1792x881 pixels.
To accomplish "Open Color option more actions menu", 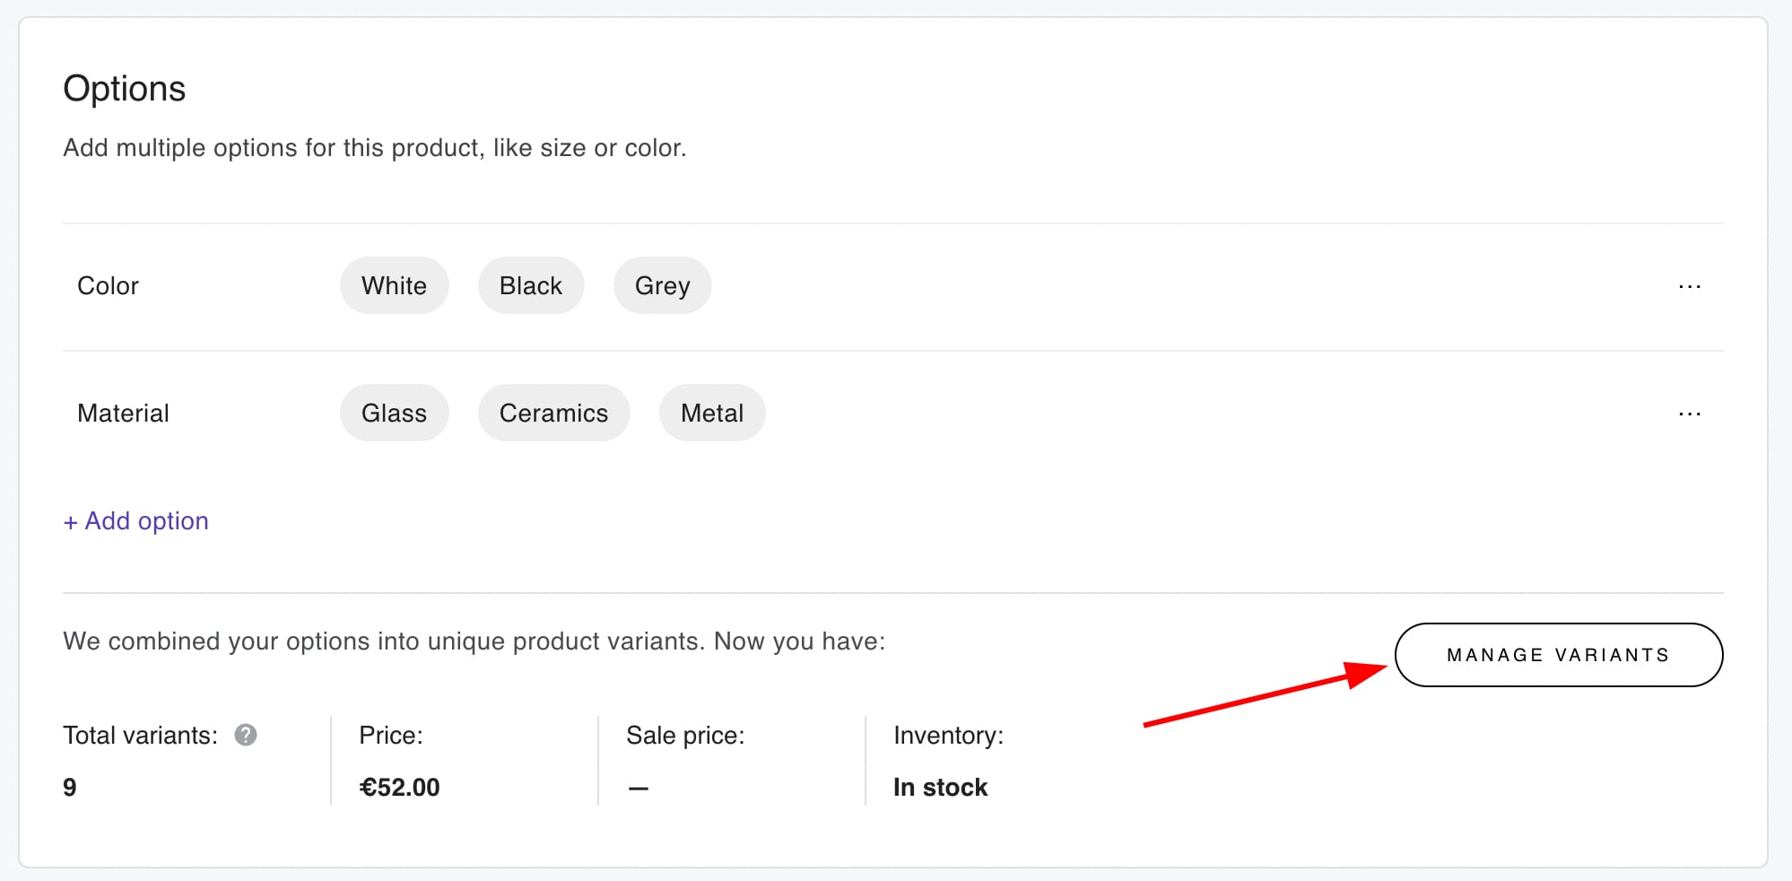I will coord(1689,286).
